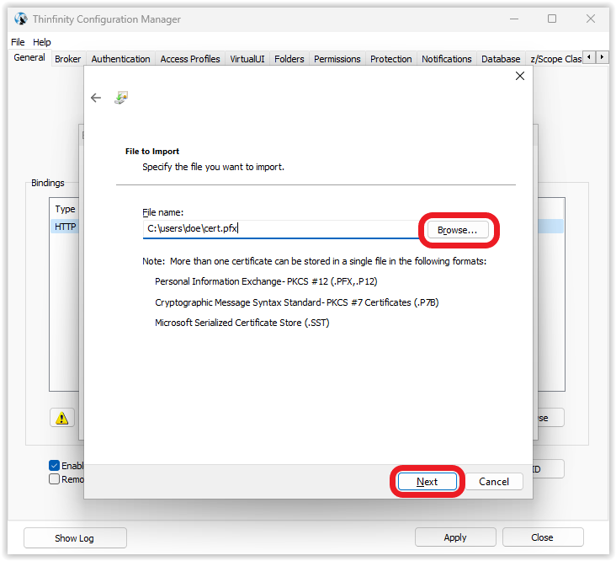Open the Access Profiles tab
Viewport: 616px width, 561px height.
tap(190, 59)
